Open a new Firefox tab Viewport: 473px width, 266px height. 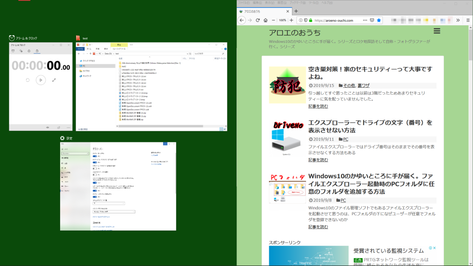[296, 11]
